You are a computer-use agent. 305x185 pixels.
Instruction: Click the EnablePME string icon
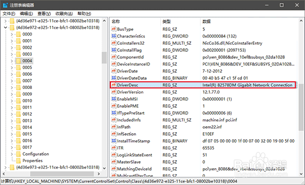(x=113, y=106)
